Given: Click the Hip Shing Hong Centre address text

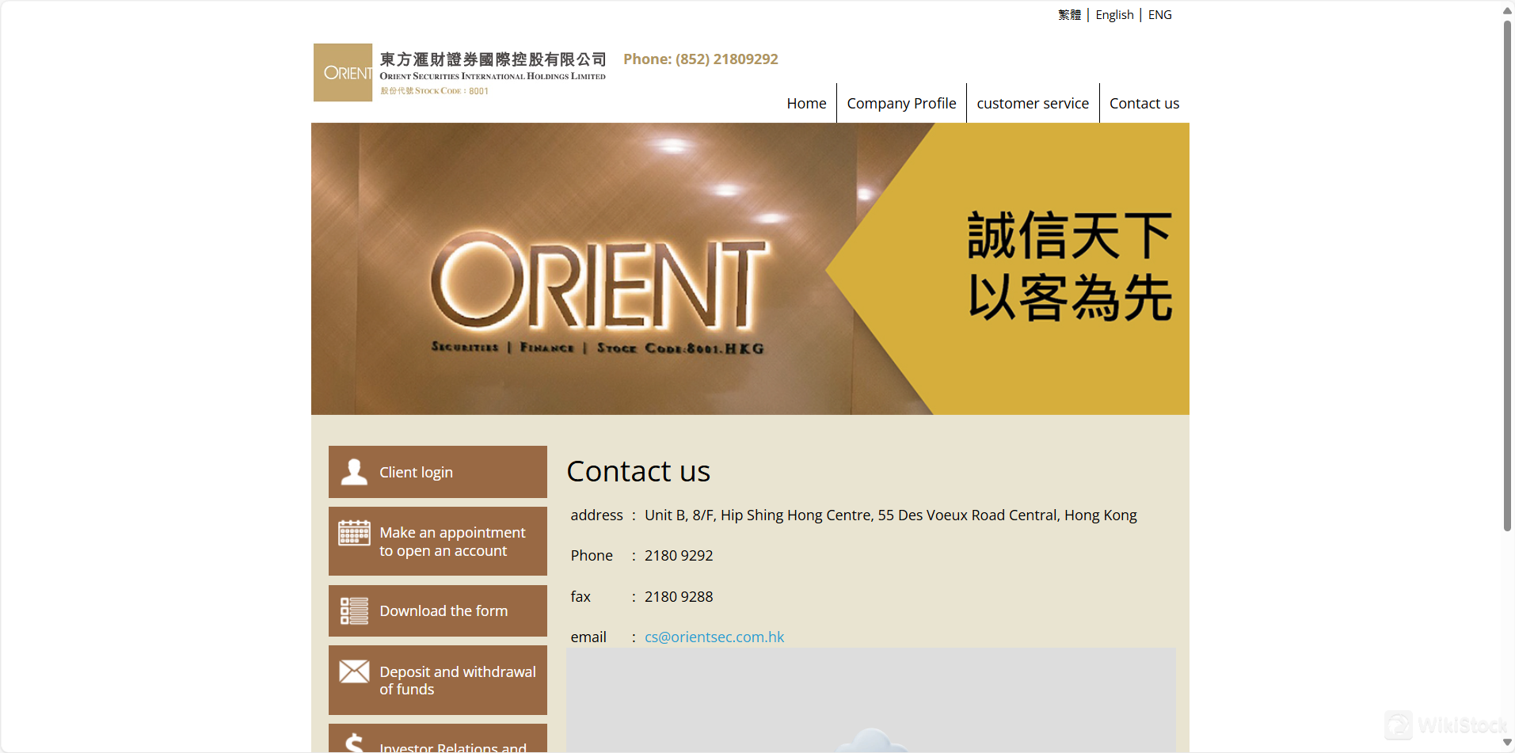Looking at the screenshot, I should 891,515.
